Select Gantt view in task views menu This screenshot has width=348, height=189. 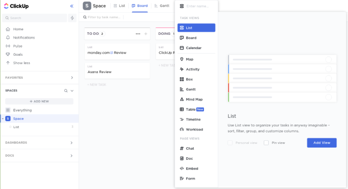197,89
